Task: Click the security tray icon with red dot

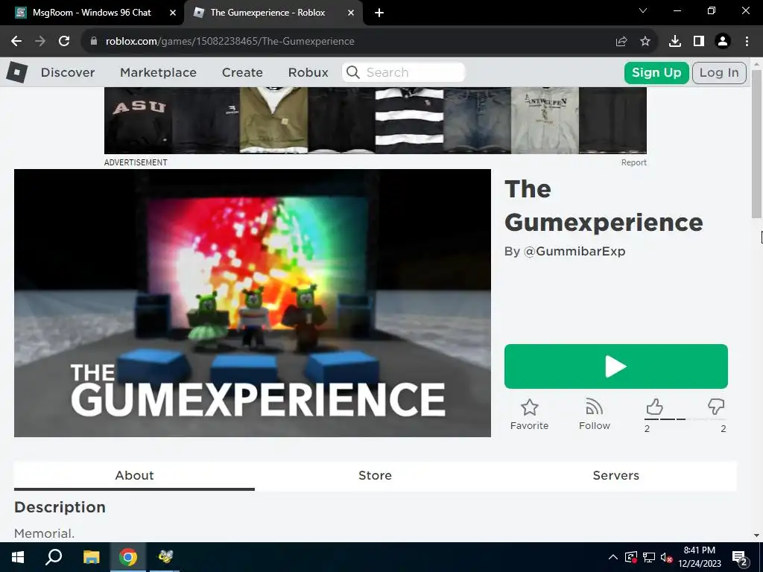Action: click(x=631, y=557)
